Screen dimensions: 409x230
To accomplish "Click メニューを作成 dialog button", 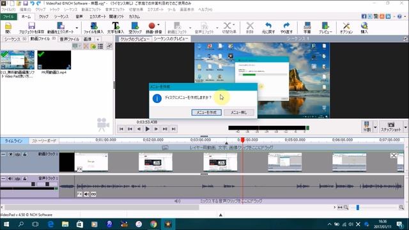I will [x=206, y=112].
